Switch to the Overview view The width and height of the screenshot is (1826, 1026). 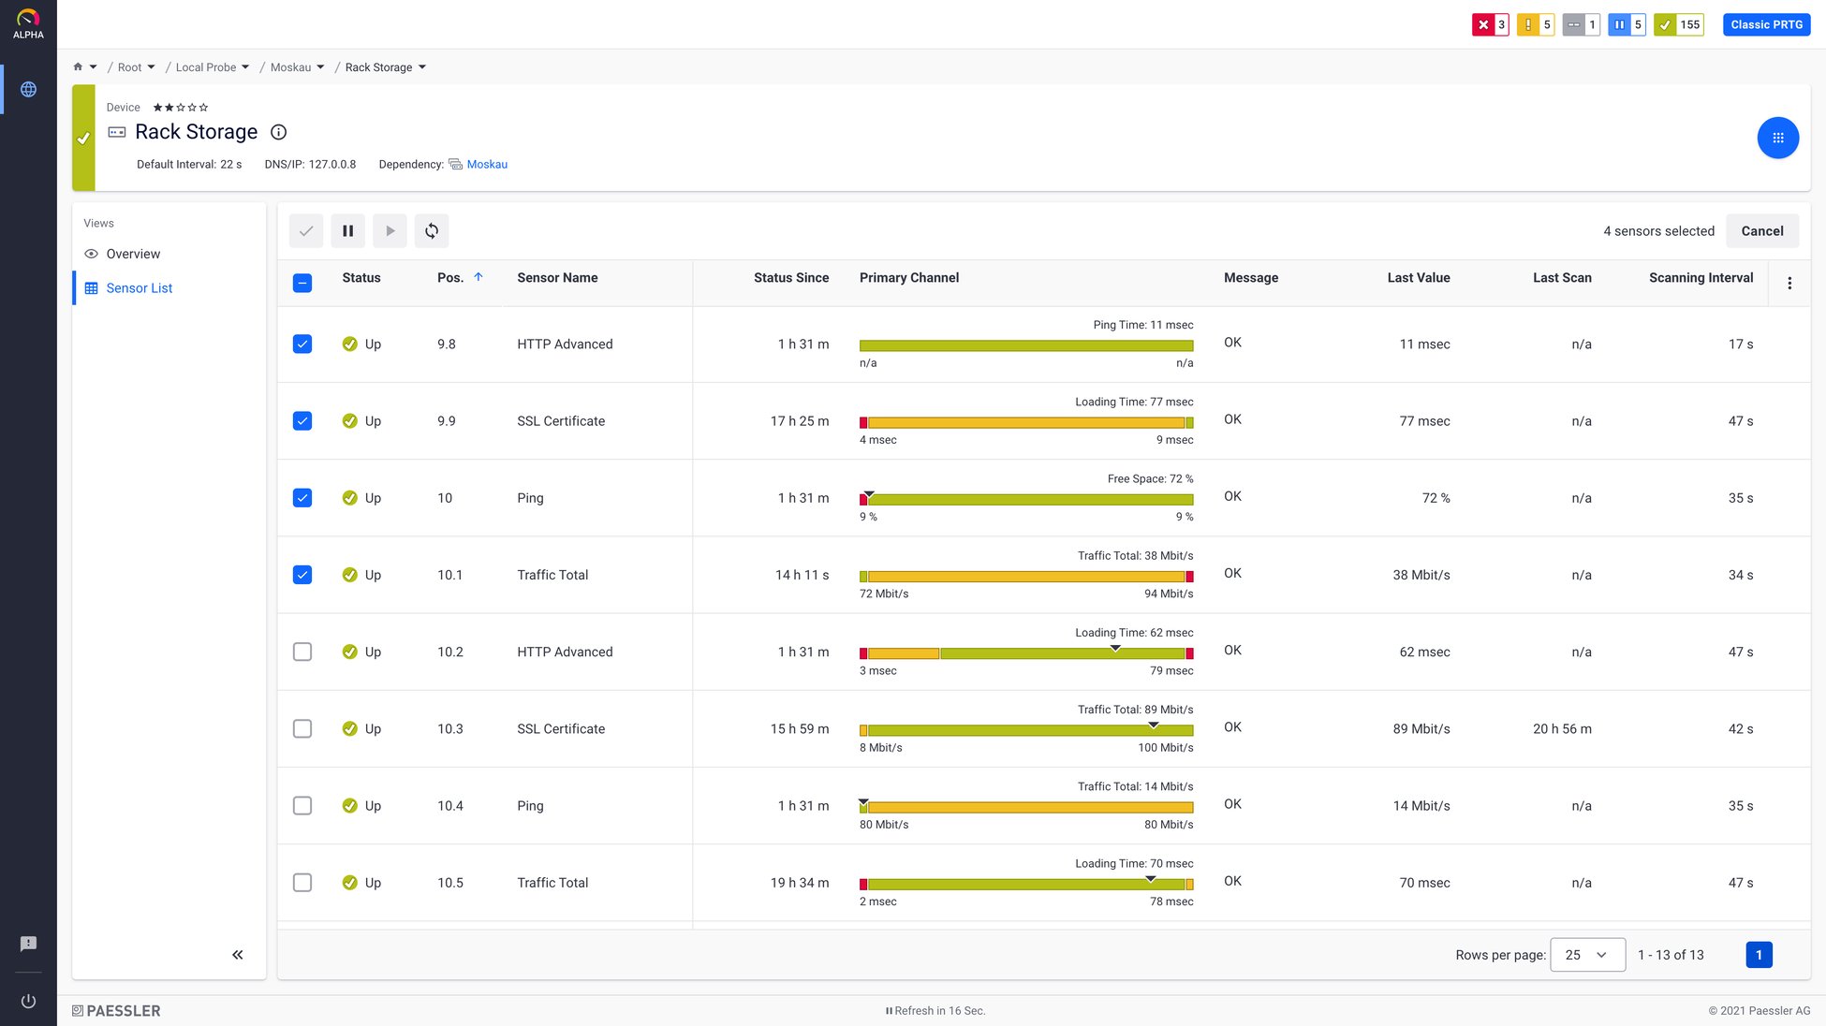(x=133, y=254)
